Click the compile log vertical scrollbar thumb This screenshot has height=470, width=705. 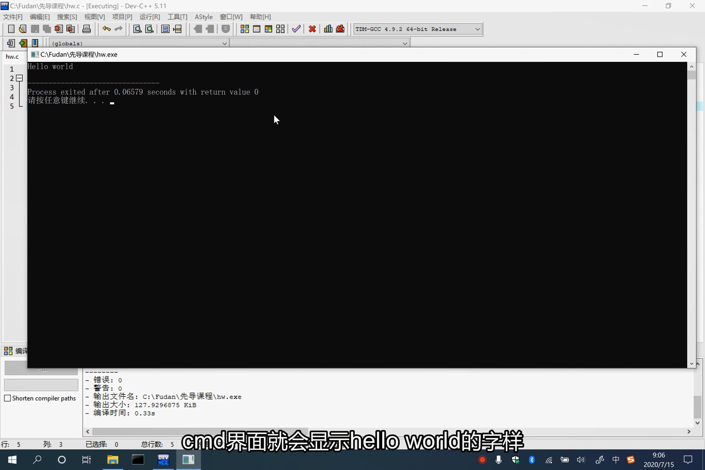click(x=698, y=406)
